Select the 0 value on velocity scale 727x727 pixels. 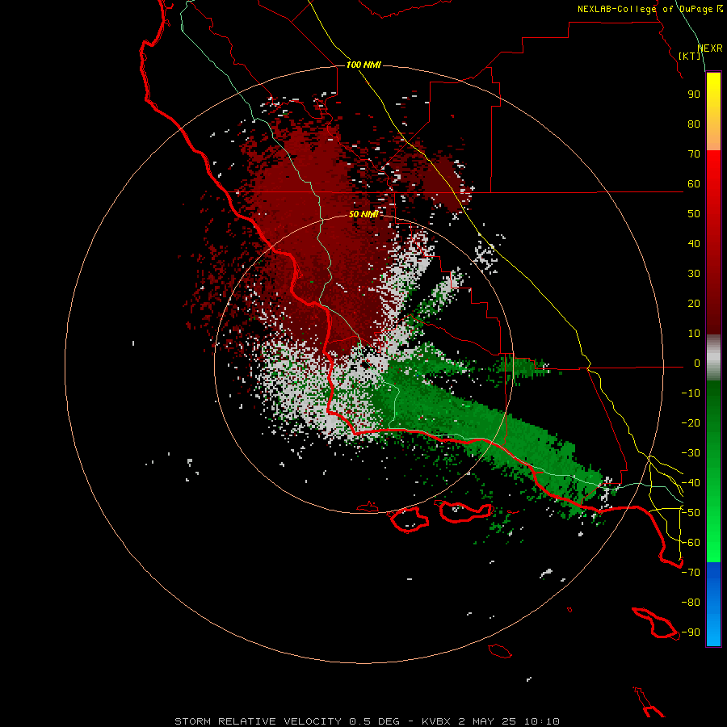[x=697, y=363]
